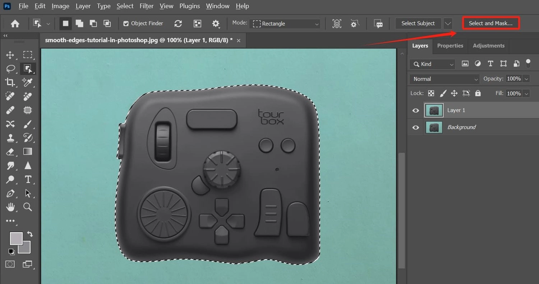Open the Filter menu
This screenshot has width=539, height=284.
[x=146, y=6]
